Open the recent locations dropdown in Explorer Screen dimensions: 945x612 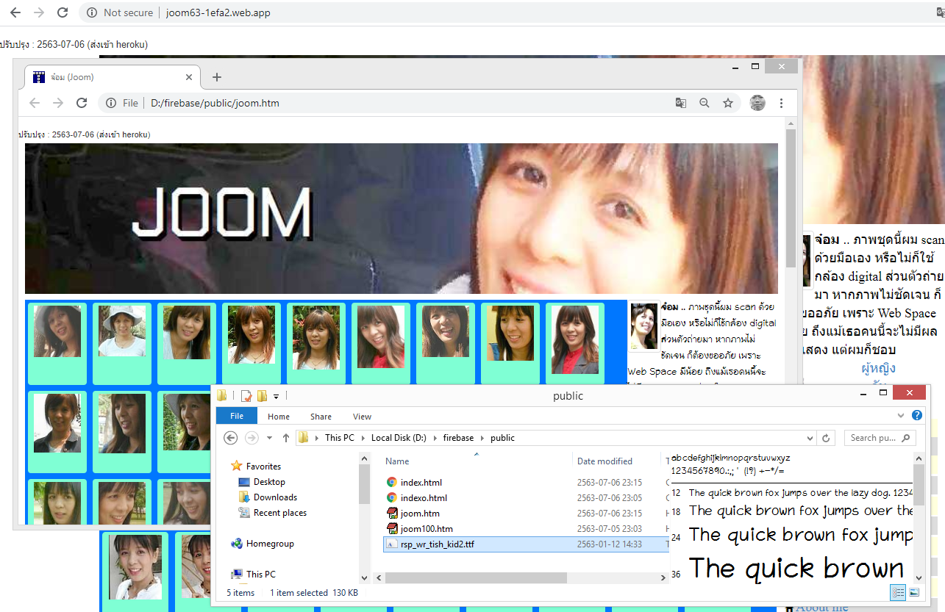click(x=270, y=438)
